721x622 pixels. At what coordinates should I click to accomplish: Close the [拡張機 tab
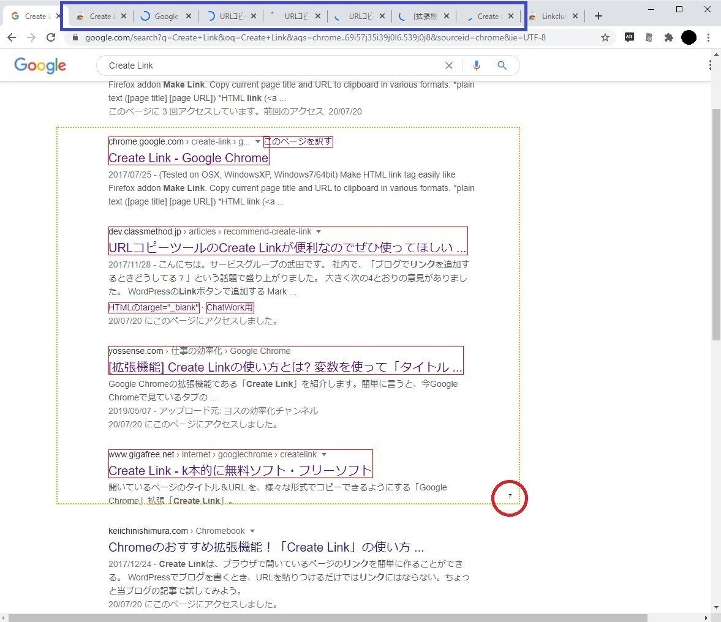click(x=447, y=16)
